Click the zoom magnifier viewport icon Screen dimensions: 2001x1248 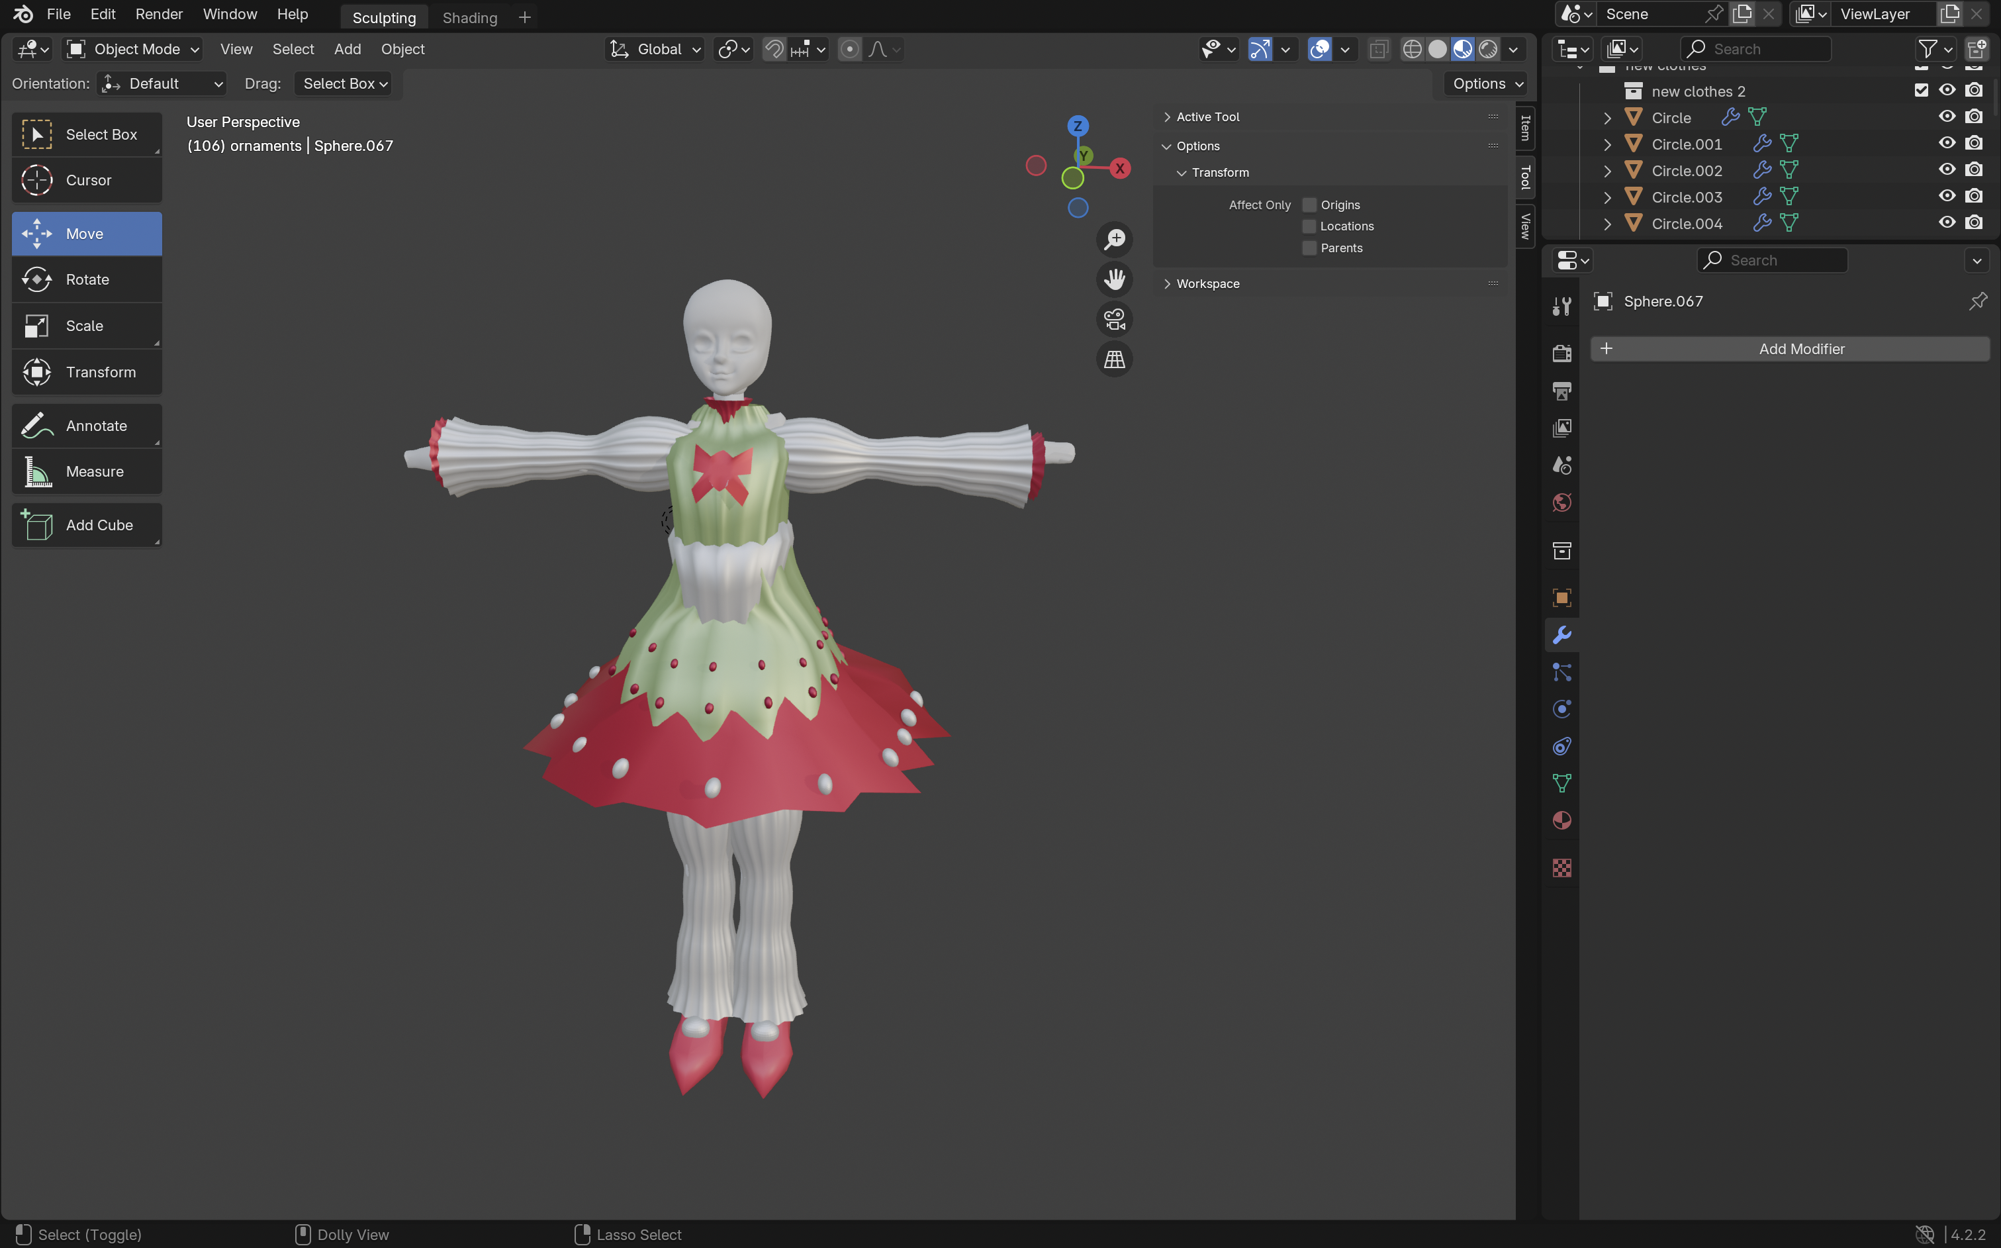coord(1114,240)
